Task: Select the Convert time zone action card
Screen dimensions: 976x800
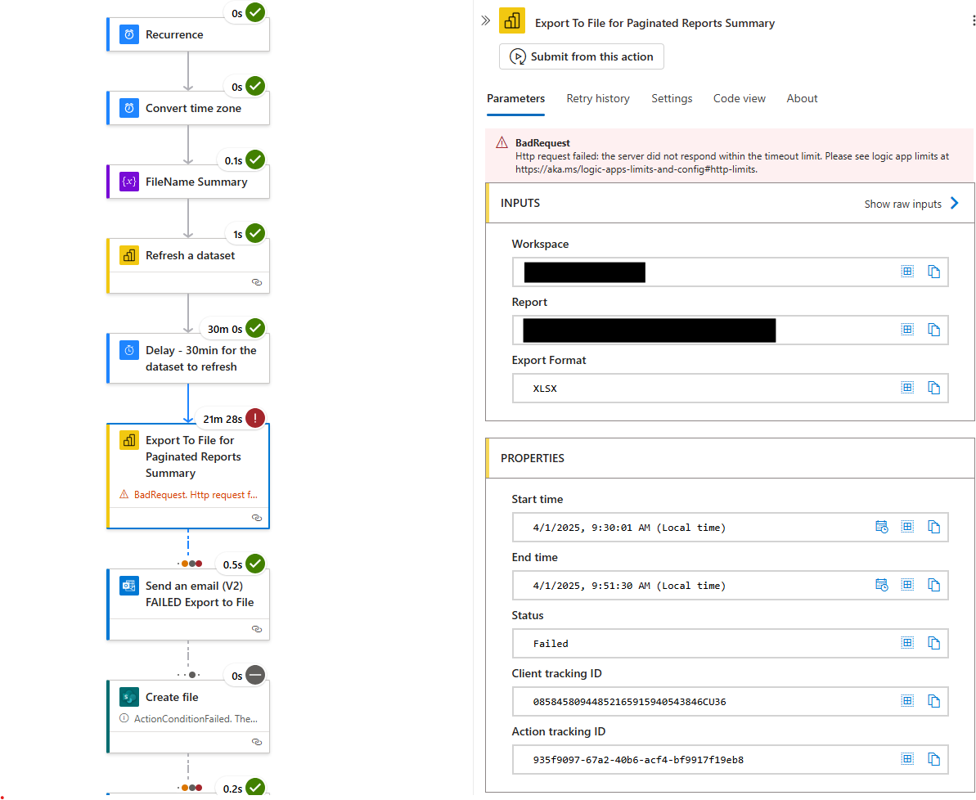Action: (188, 108)
